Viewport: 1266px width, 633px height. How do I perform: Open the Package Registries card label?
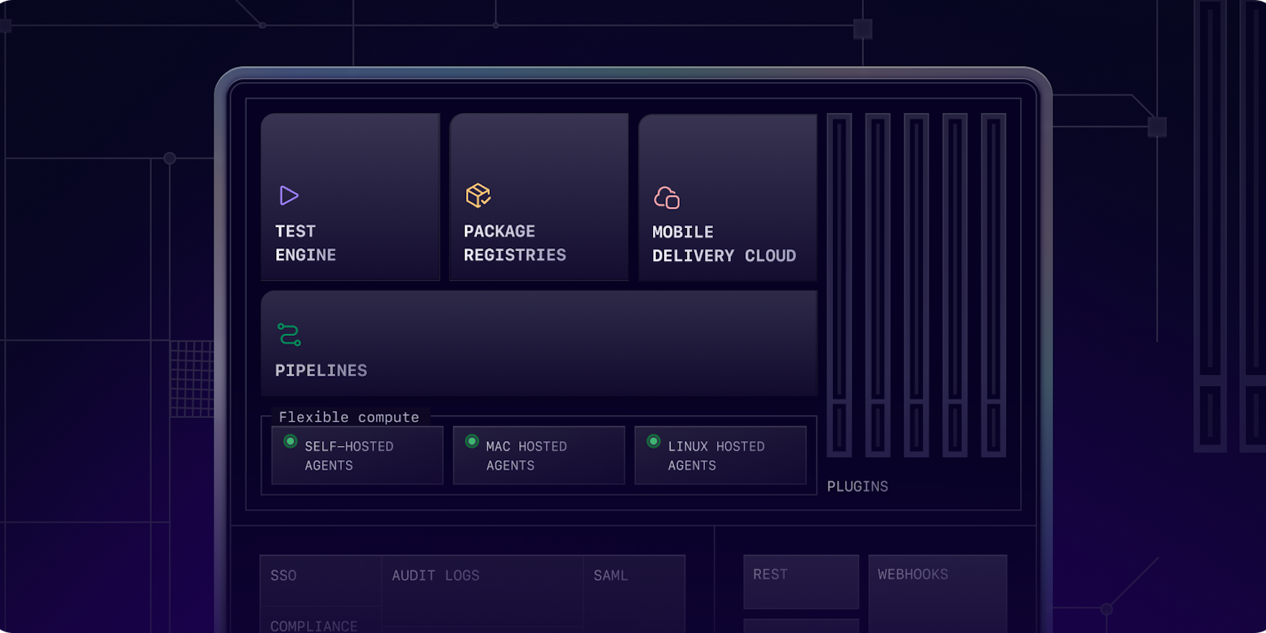point(514,243)
